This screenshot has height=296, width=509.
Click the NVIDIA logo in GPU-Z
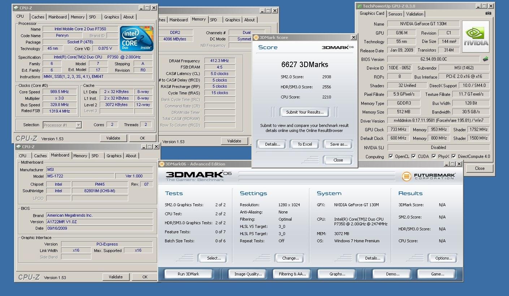[x=476, y=36]
